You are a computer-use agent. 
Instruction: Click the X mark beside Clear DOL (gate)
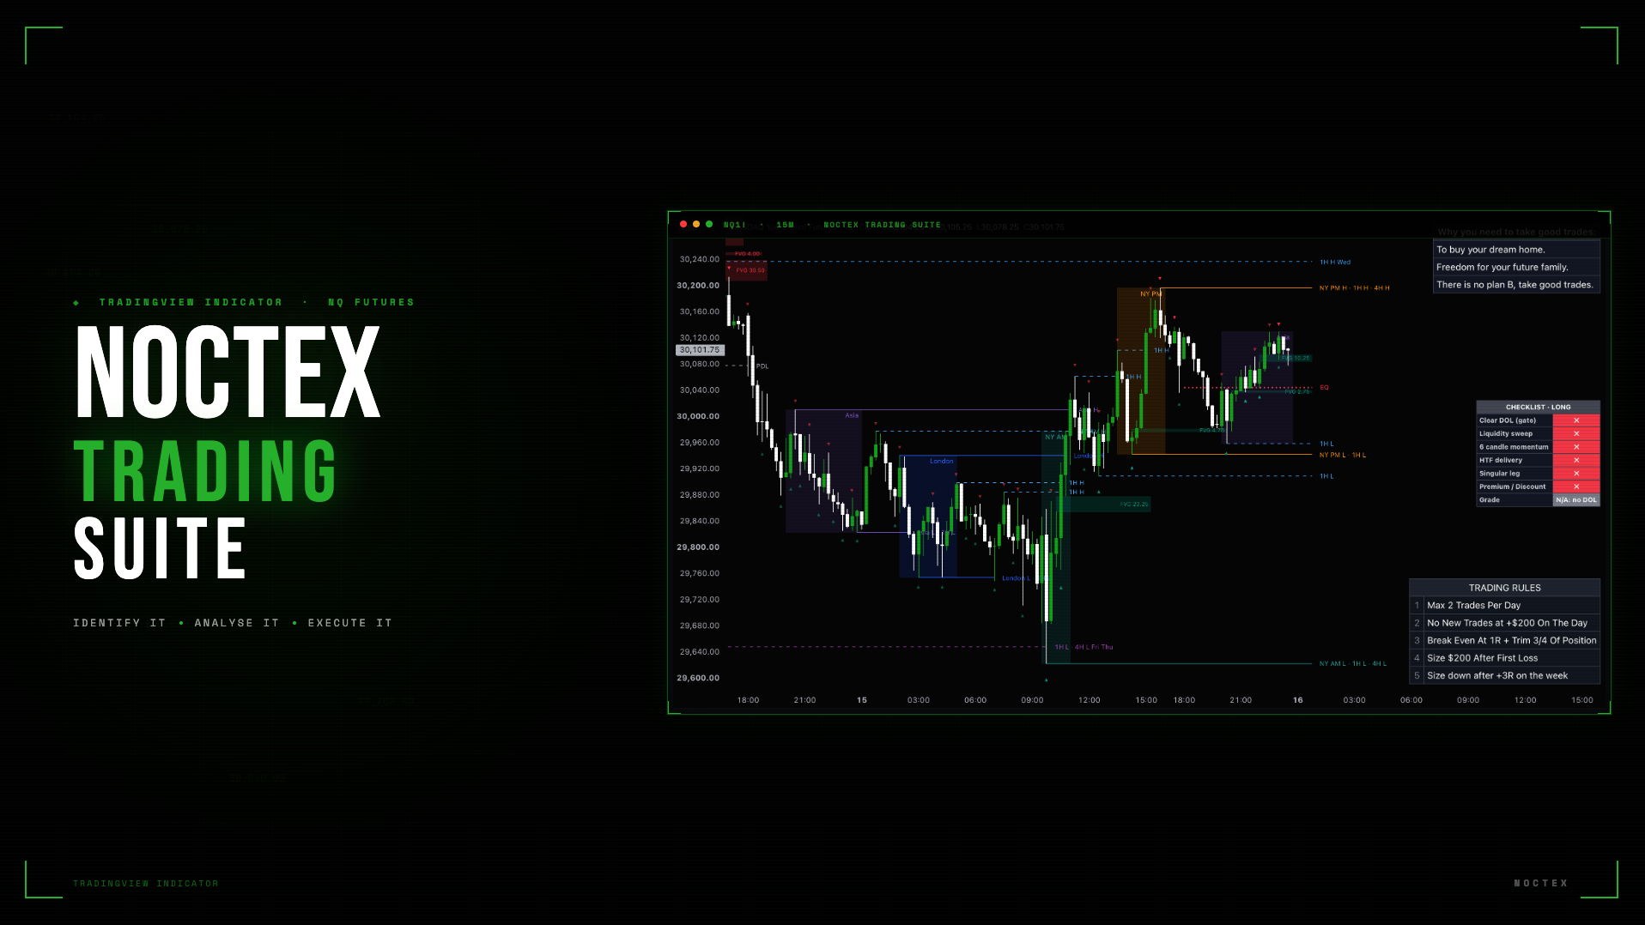point(1576,420)
